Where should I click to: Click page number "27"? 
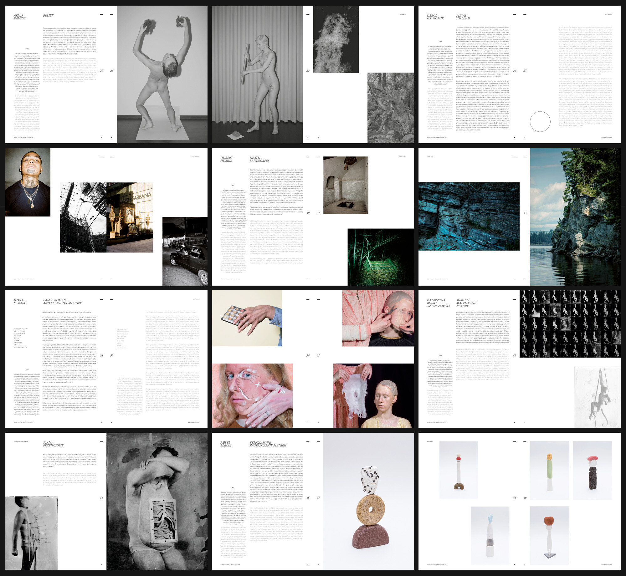pos(525,71)
